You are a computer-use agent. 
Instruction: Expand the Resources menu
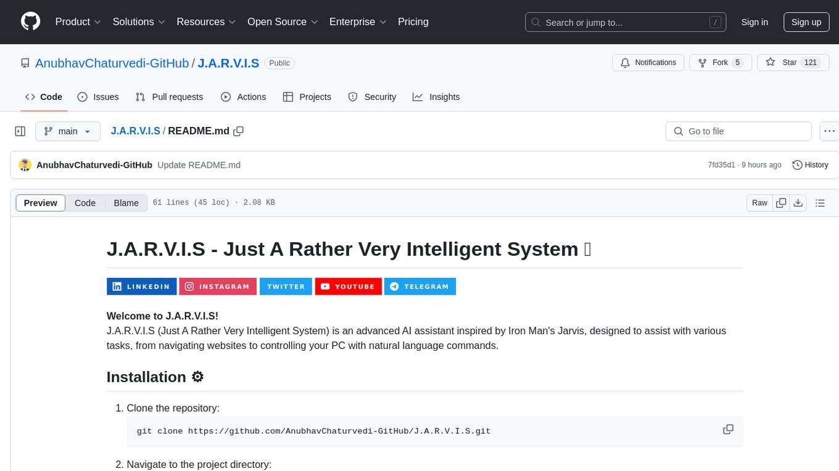[x=206, y=22]
